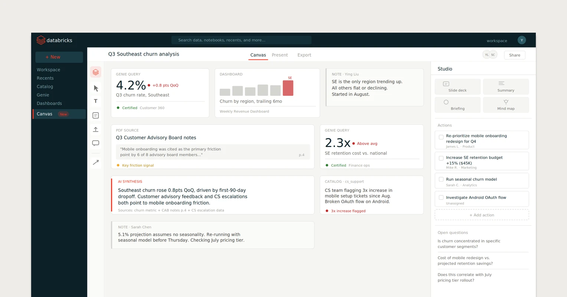This screenshot has height=297, width=567.
Task: Click the New badge beside Canvas
Action: click(x=63, y=114)
